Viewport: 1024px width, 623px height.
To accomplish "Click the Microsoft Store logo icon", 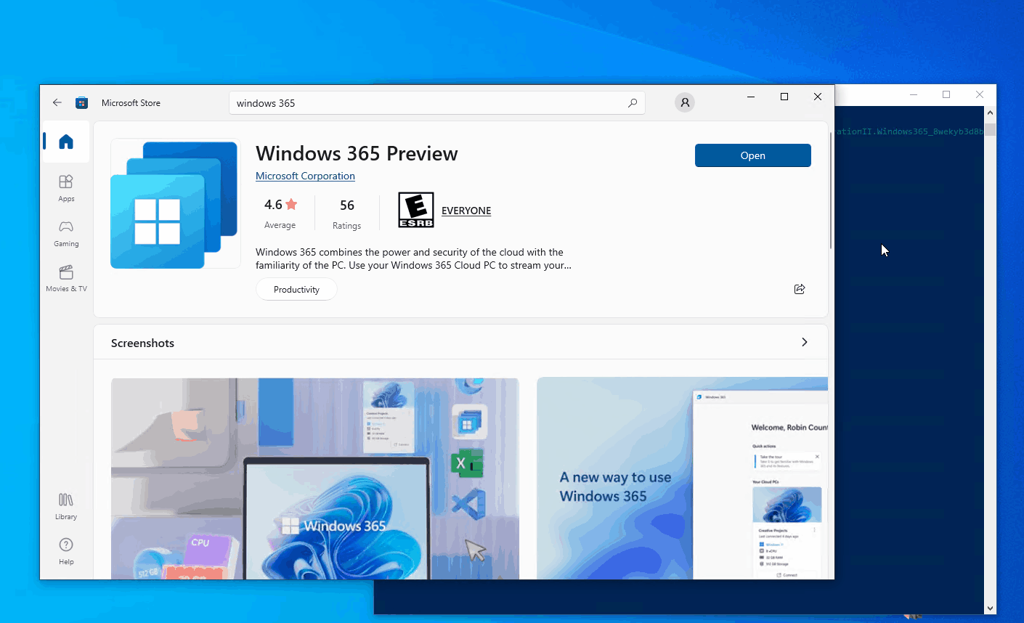I will click(82, 103).
